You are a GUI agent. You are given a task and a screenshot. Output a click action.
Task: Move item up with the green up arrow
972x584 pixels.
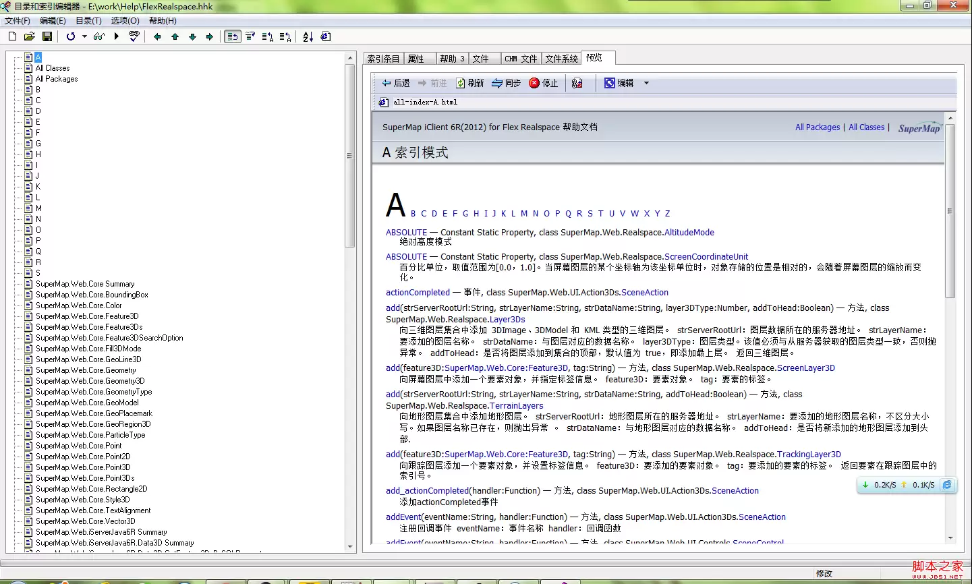(x=175, y=36)
